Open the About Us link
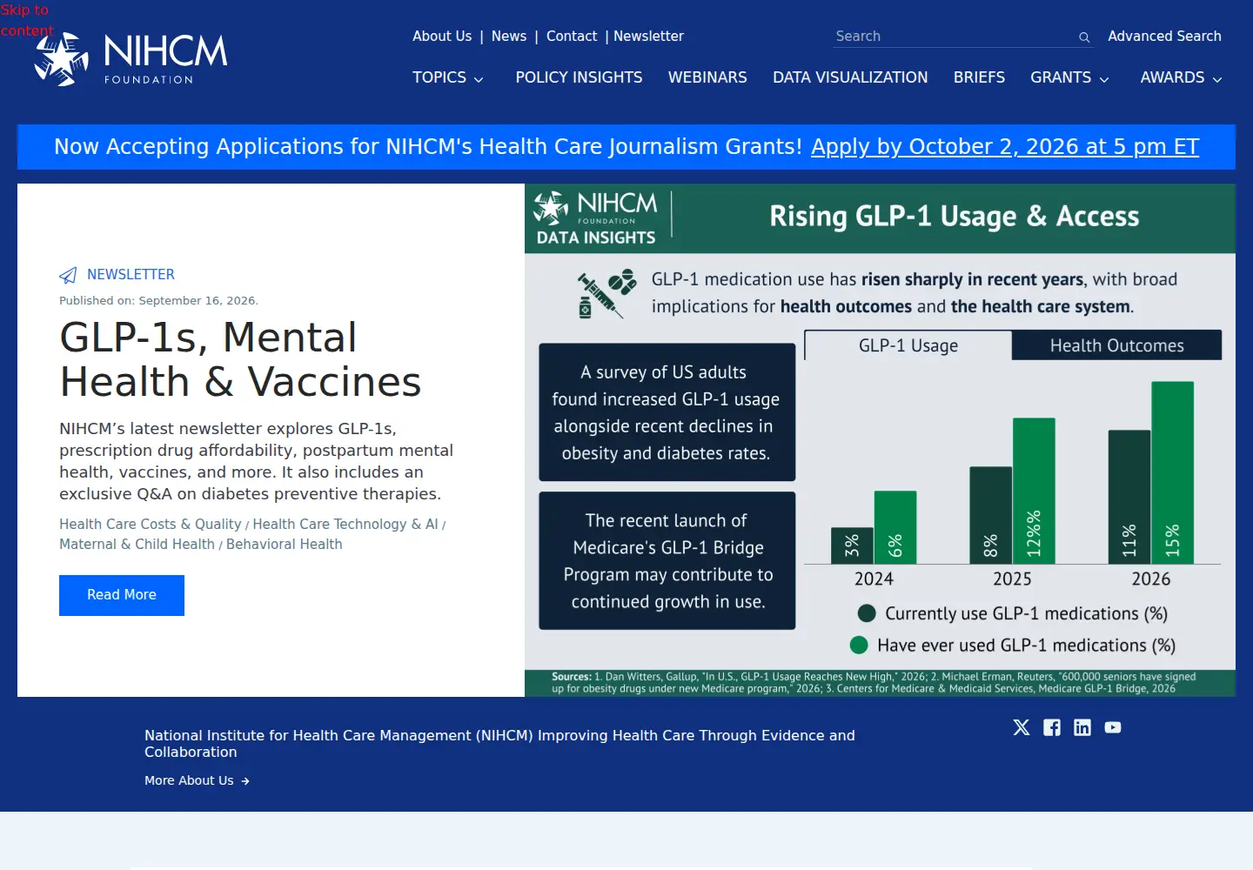1253x870 pixels. (x=442, y=37)
